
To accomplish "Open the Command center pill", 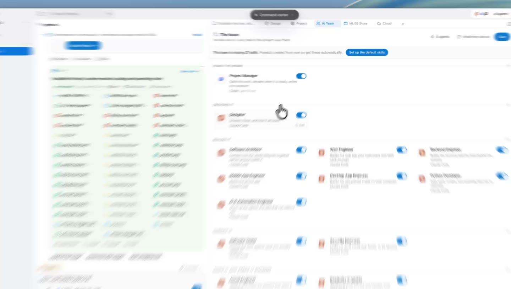I will coord(274,15).
